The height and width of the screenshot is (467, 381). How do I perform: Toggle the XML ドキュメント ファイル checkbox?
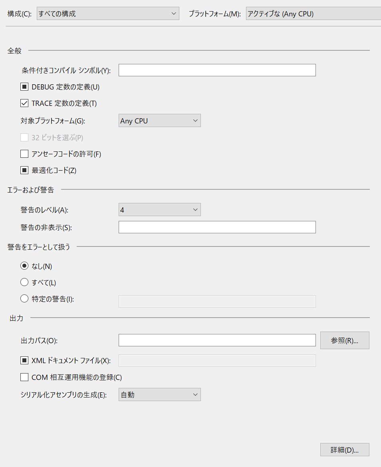(24, 360)
